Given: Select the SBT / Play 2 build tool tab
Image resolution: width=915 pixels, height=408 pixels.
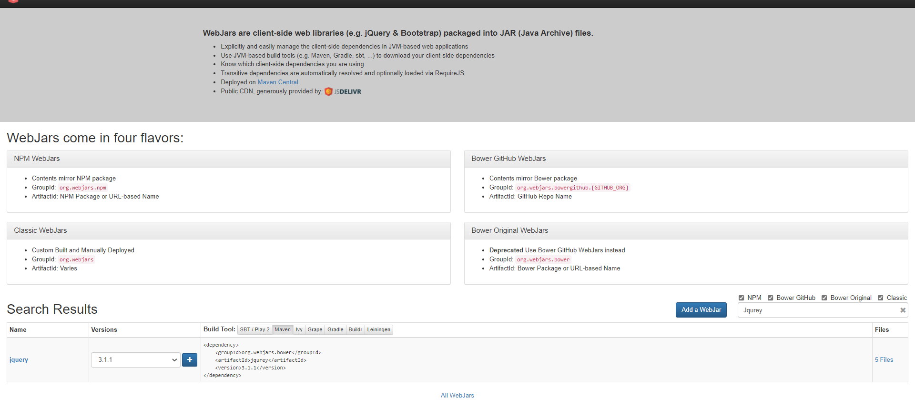Looking at the screenshot, I should click(x=254, y=329).
